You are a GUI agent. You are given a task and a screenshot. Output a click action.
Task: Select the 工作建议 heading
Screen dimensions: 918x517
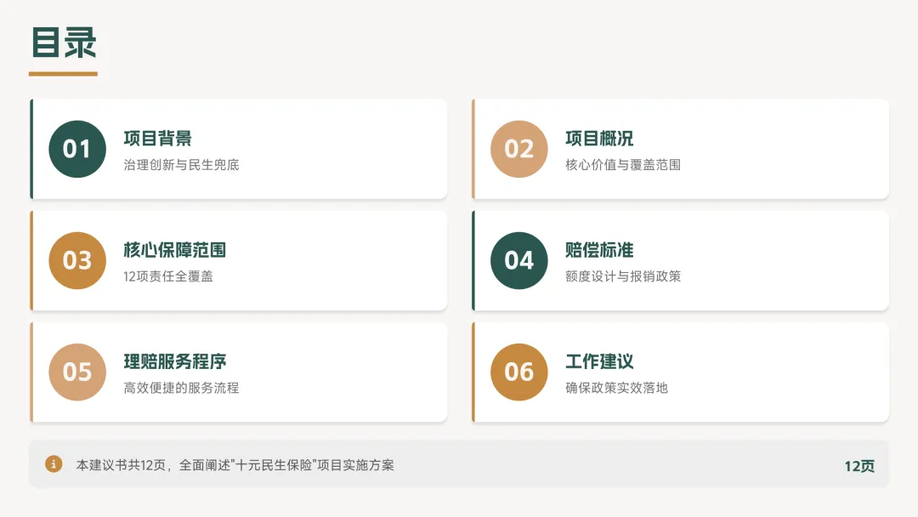pyautogui.click(x=599, y=361)
